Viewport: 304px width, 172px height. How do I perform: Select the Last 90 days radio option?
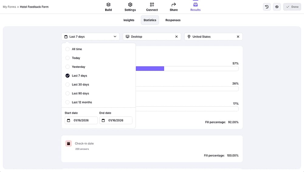67,93
